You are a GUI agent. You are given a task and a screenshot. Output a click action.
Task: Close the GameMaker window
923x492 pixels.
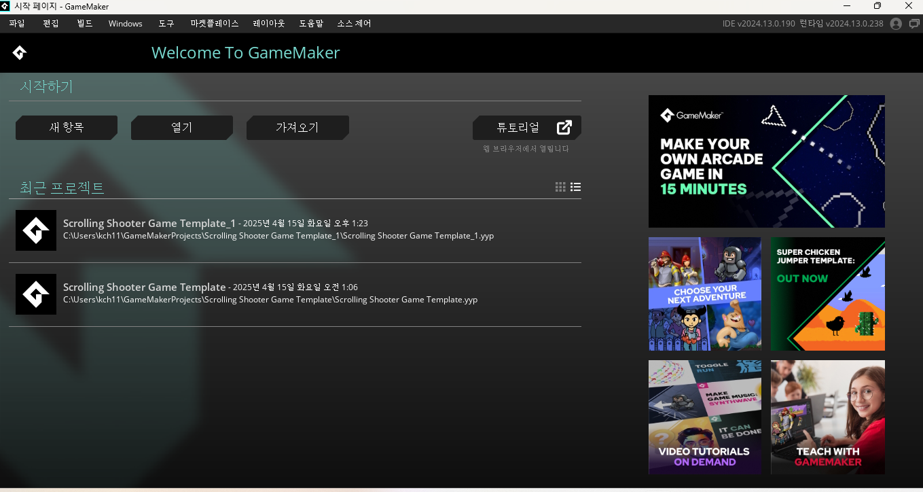[x=908, y=6]
